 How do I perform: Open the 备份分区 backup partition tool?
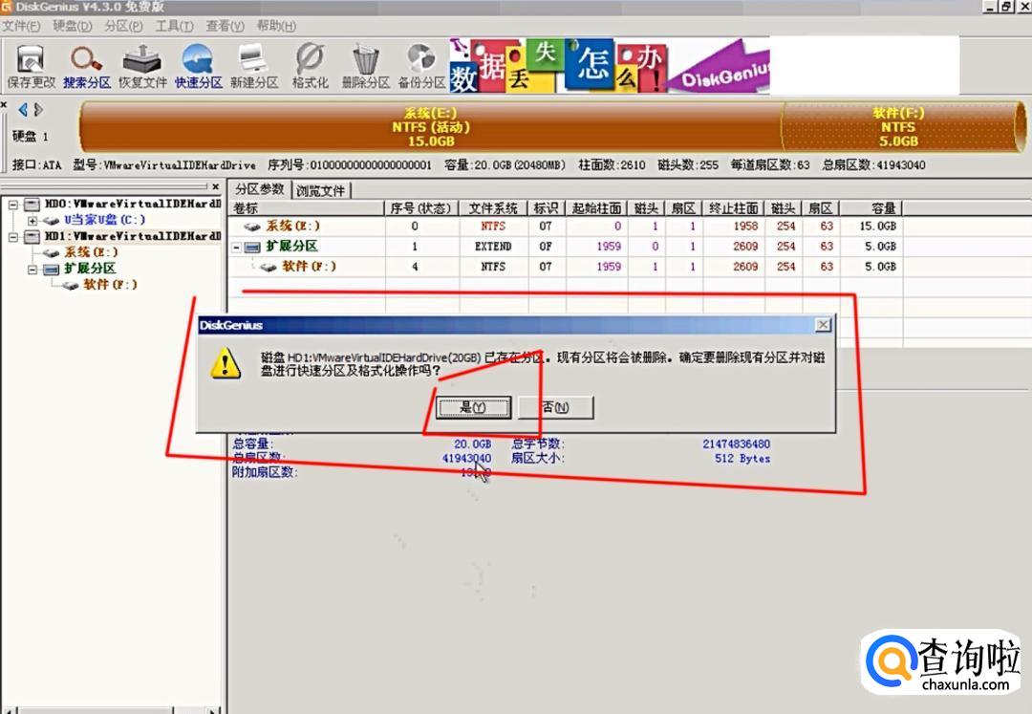point(422,66)
